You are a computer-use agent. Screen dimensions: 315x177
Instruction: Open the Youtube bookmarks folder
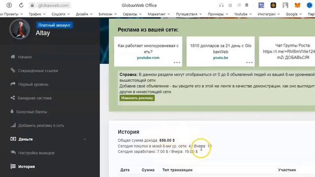click(243, 14)
